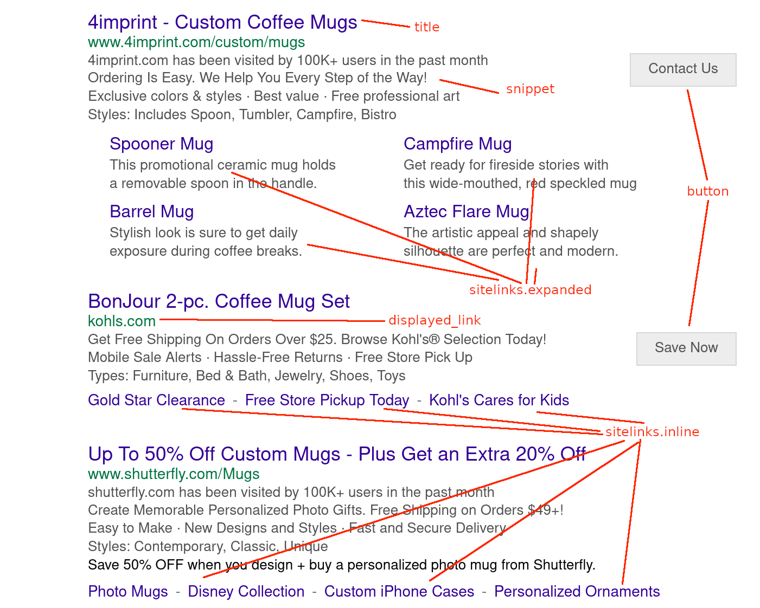Click the text 'This promotional ceramic mug holds'

[x=222, y=165]
